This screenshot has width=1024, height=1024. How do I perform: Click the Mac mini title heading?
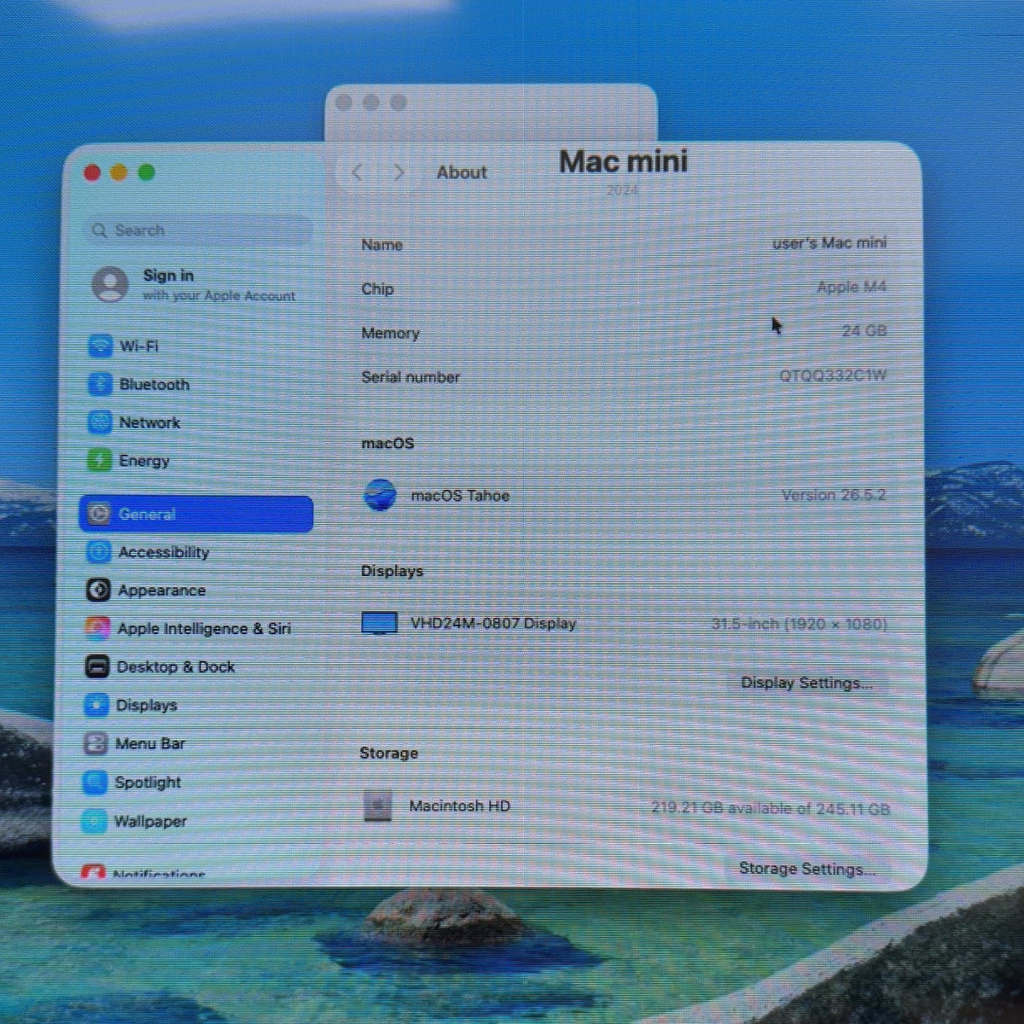click(624, 161)
